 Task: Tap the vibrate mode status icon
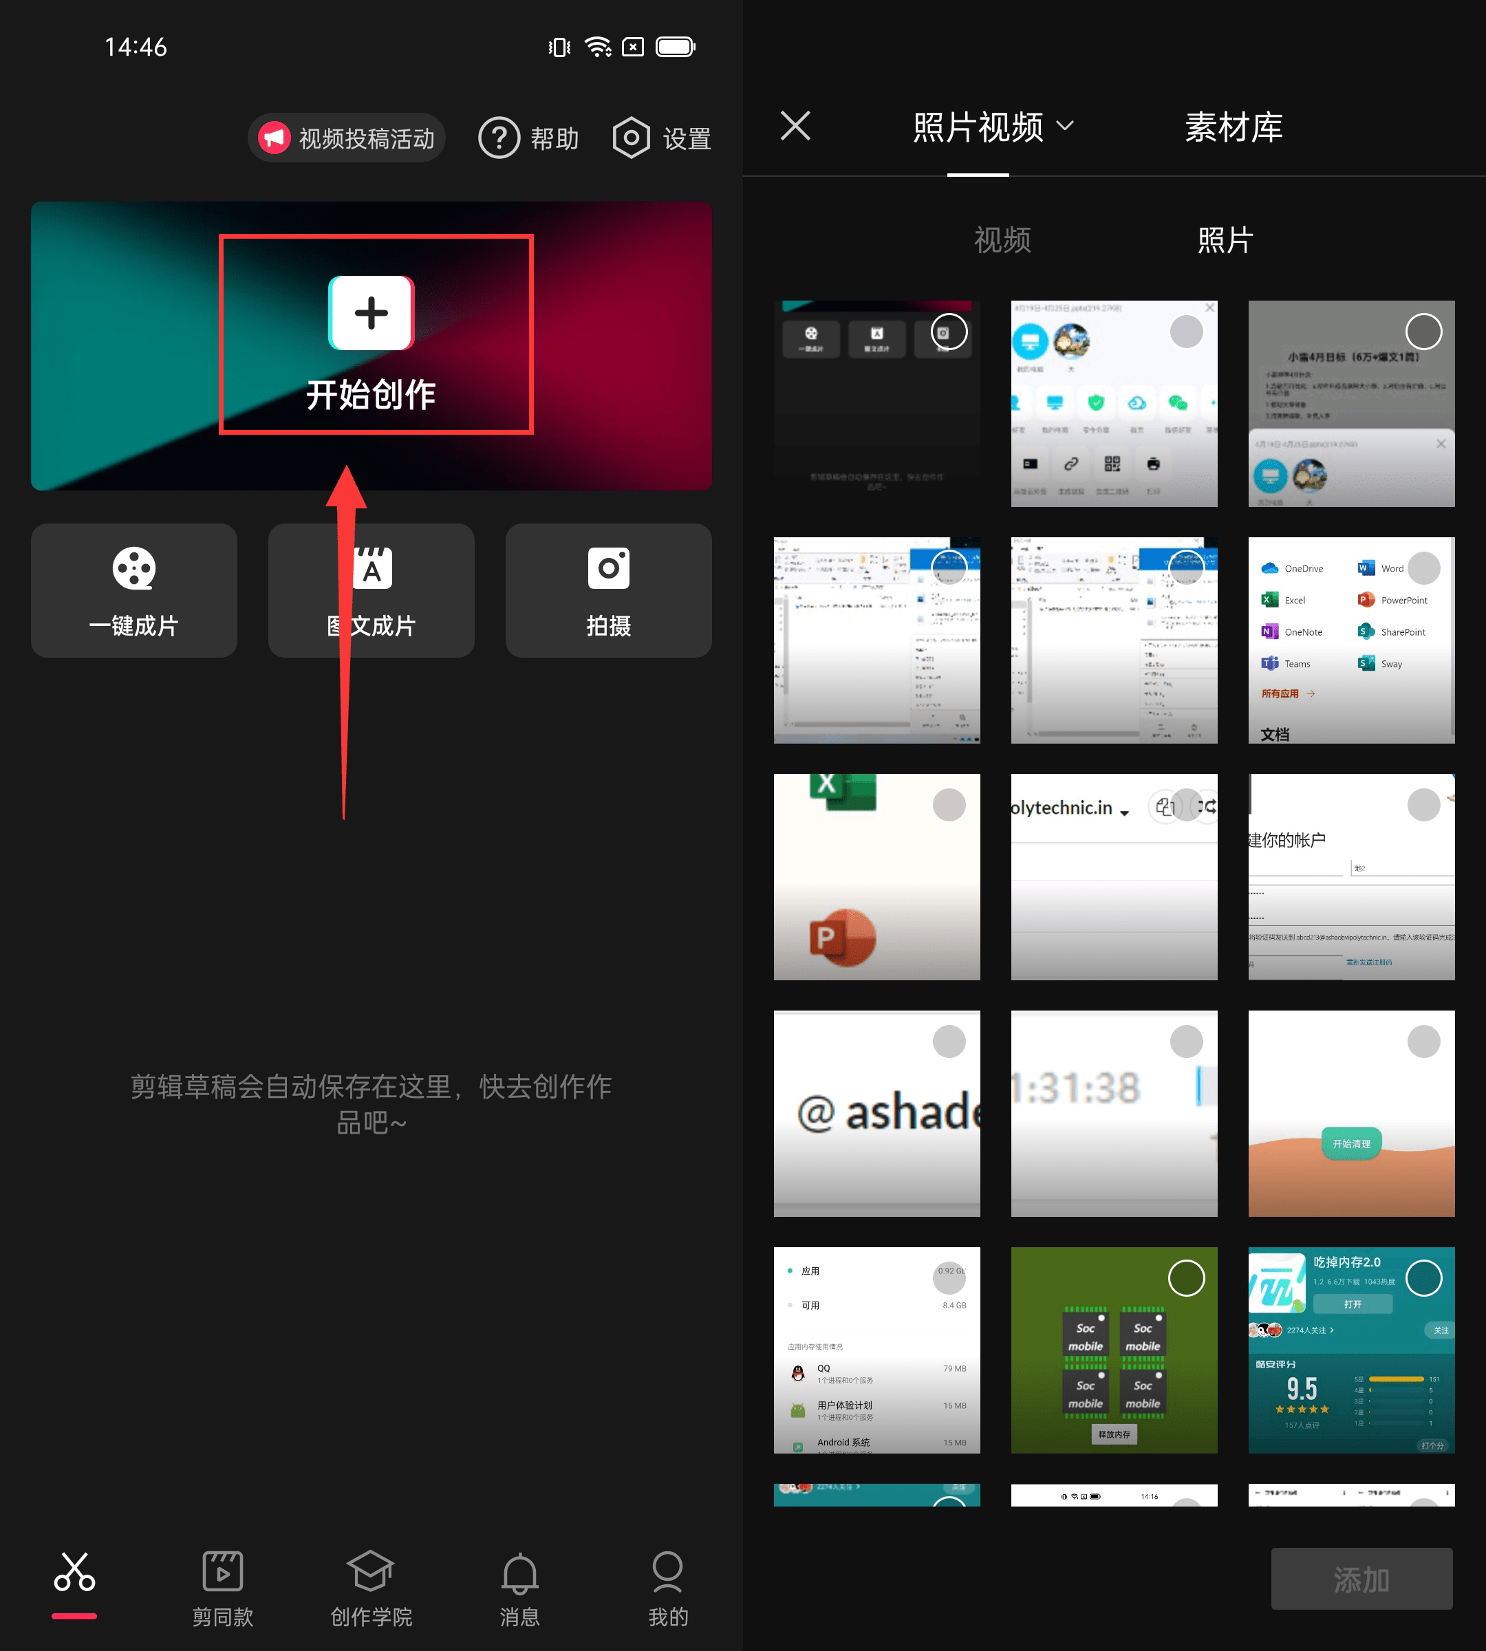click(x=559, y=47)
